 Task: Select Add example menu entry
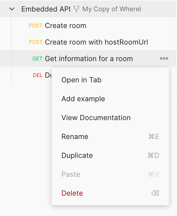click(110, 99)
